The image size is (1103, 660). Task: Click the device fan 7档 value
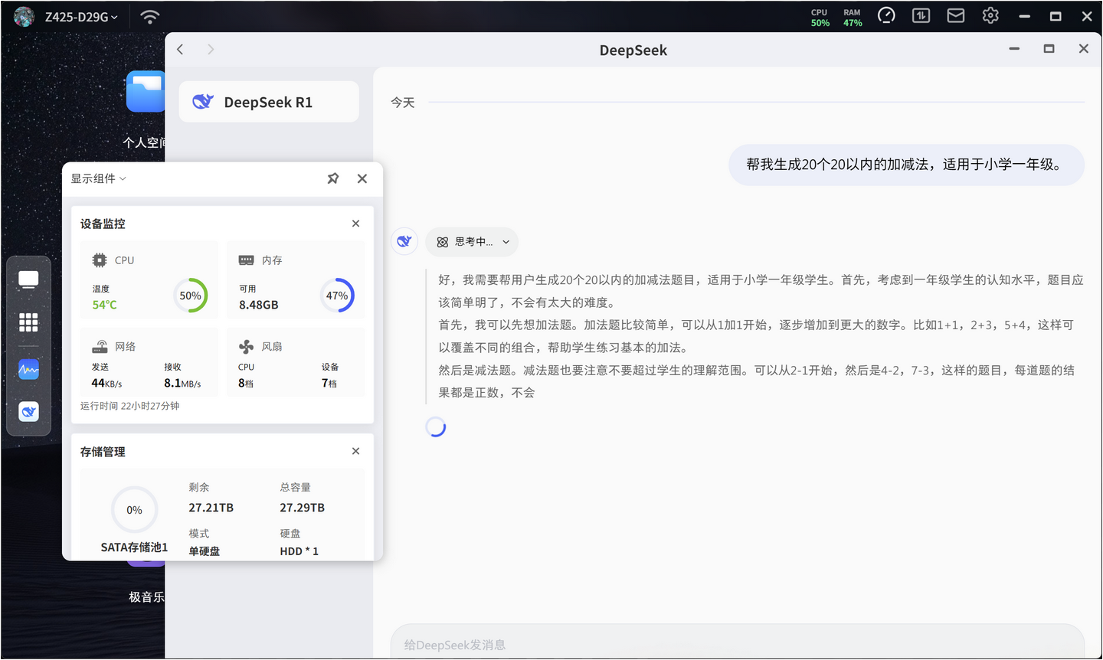[x=329, y=383]
